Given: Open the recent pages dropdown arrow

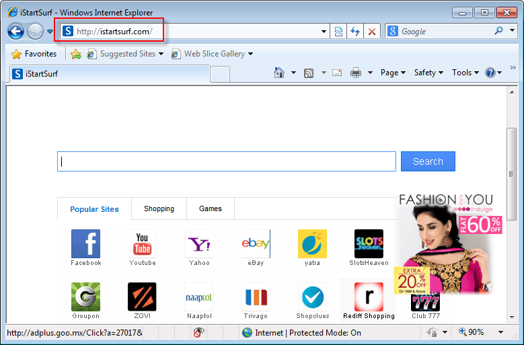Looking at the screenshot, I should [x=50, y=32].
